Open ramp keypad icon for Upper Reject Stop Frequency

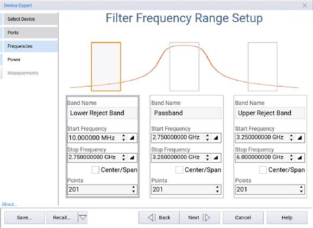coord(299,158)
